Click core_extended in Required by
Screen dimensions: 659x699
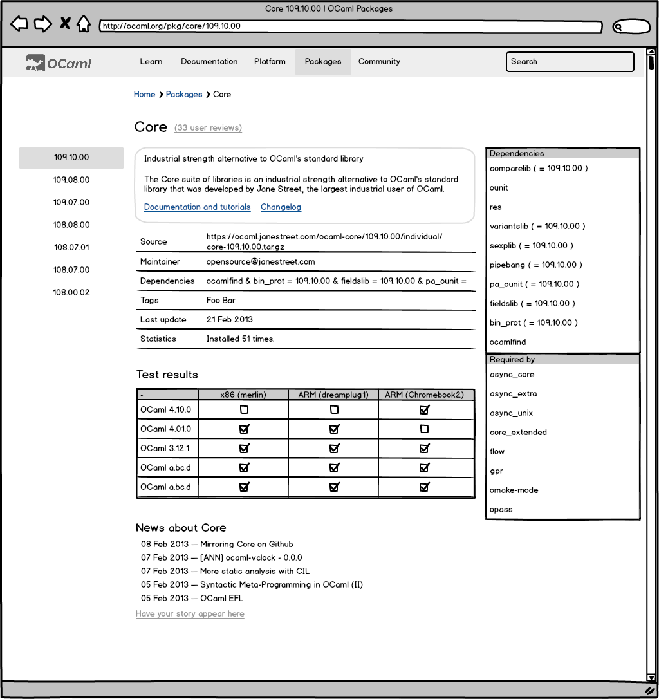pyautogui.click(x=518, y=433)
